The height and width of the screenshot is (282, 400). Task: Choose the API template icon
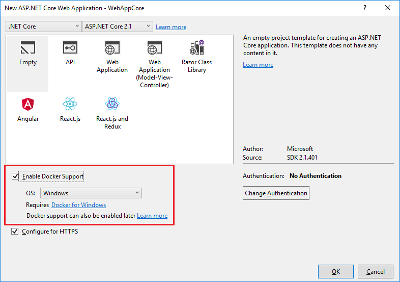point(70,48)
